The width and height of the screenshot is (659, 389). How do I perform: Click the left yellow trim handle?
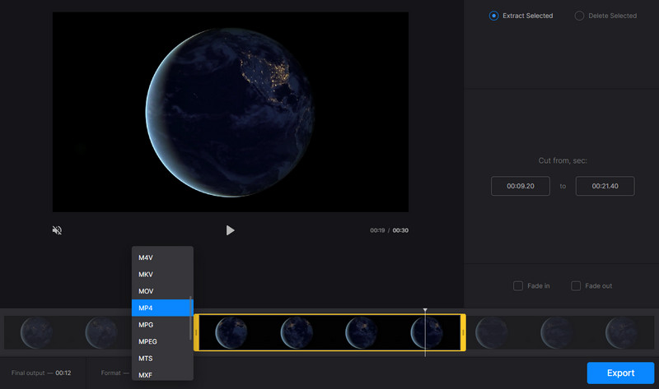pyautogui.click(x=196, y=332)
